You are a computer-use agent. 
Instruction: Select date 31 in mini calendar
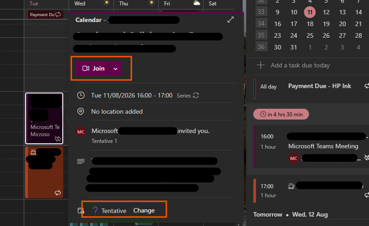click(294, 47)
